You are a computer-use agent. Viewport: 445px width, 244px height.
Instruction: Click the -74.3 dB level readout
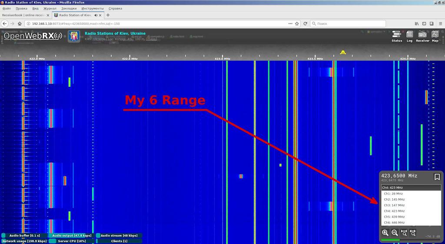(x=433, y=236)
